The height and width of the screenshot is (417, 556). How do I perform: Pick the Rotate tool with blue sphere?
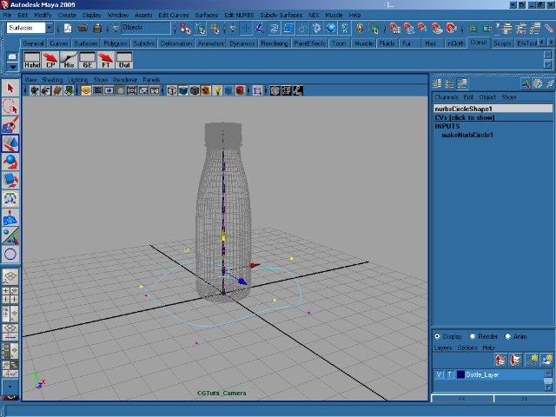coord(10,162)
